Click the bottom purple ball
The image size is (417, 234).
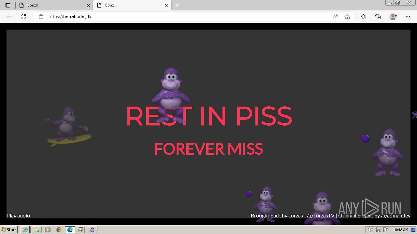click(249, 194)
